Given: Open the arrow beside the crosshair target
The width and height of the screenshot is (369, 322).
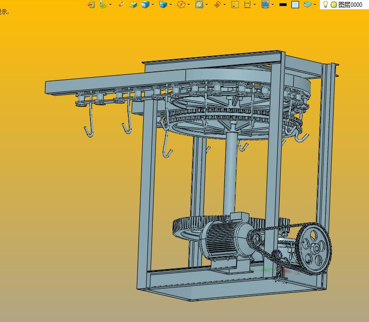Looking at the screenshot, I should (x=224, y=5).
